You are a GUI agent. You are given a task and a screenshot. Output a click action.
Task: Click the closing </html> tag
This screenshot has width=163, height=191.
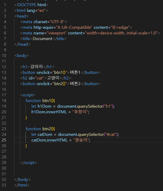coord(22,185)
